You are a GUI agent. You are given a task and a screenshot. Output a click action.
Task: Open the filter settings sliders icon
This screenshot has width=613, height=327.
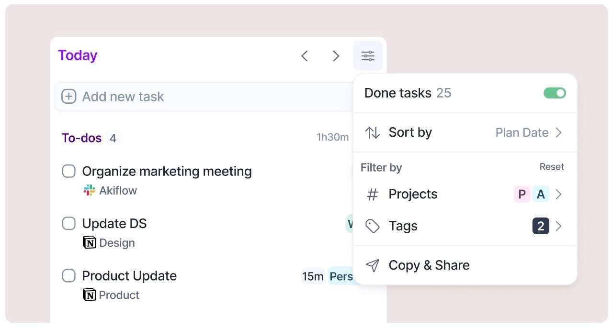368,56
